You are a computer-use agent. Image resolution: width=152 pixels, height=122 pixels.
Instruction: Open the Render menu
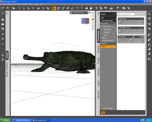click(19, 4)
